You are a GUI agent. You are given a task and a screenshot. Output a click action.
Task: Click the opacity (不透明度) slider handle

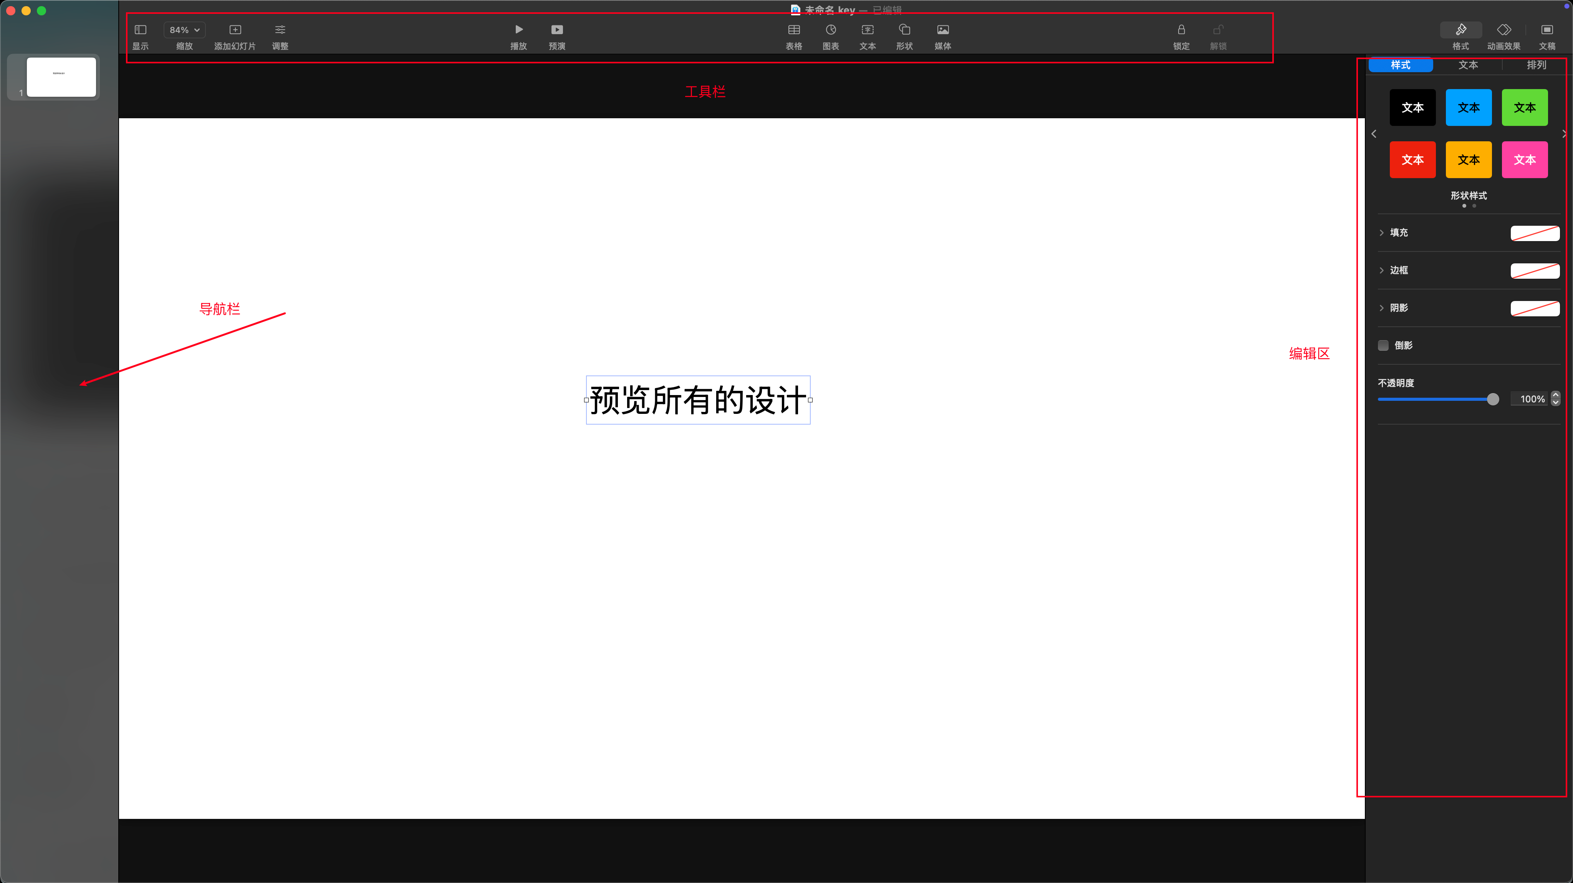click(1493, 399)
